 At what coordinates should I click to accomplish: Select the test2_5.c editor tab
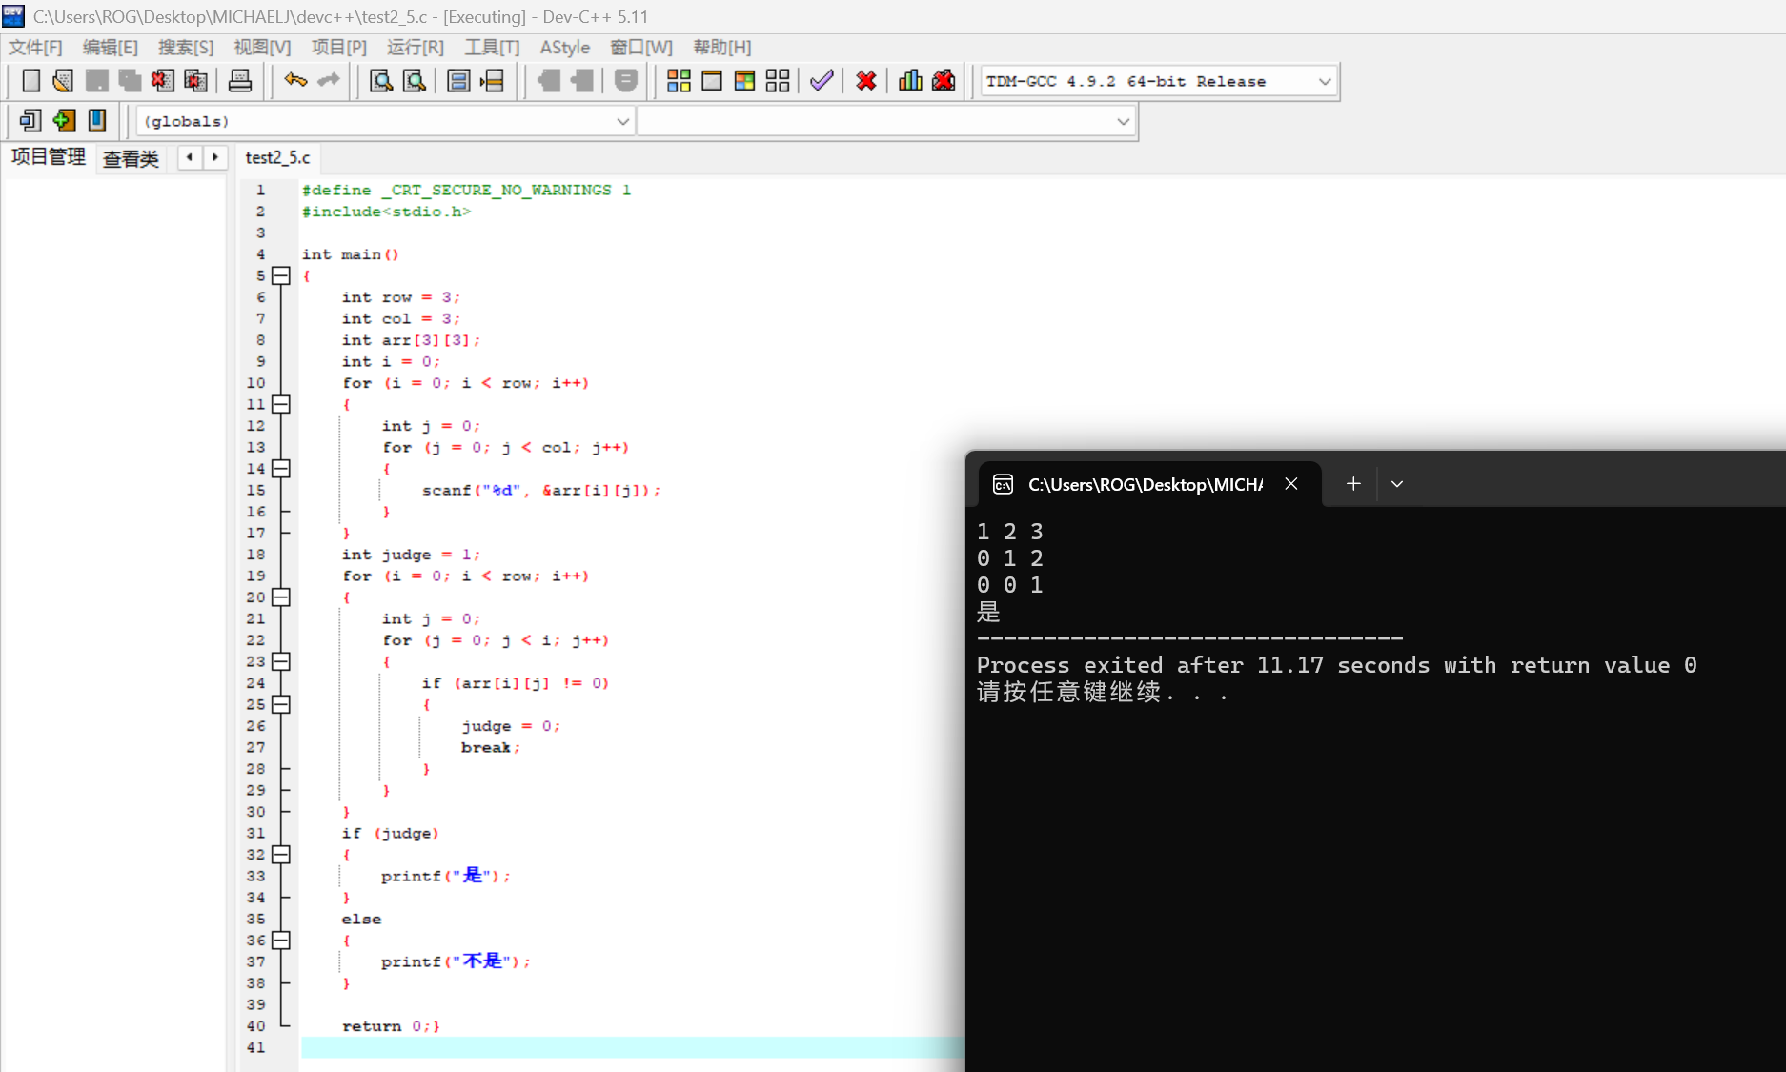point(277,157)
